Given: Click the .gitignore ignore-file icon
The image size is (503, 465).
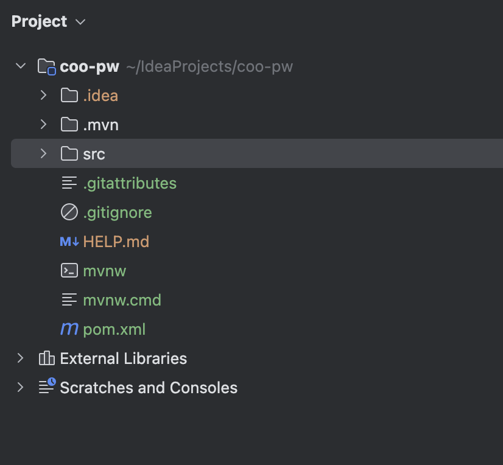Looking at the screenshot, I should (69, 212).
